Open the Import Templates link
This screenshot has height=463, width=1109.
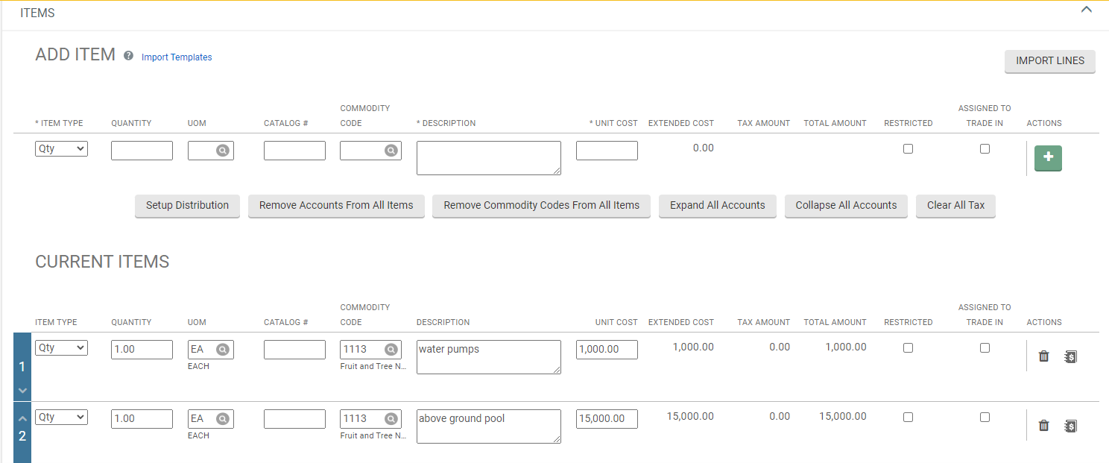(x=177, y=57)
